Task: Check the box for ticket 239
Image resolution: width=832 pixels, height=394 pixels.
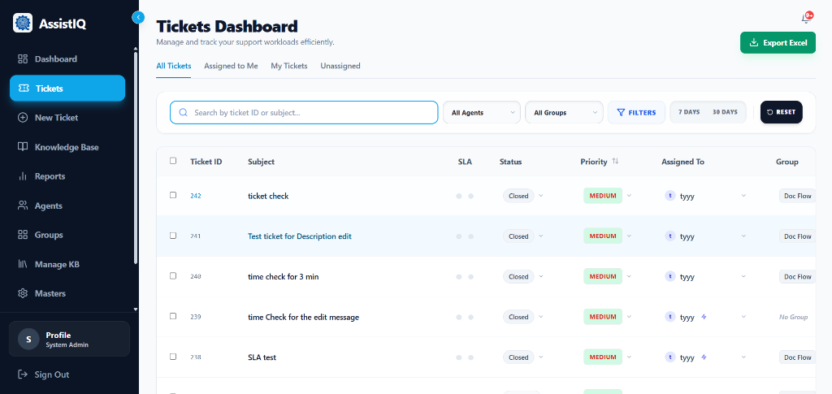Action: (x=173, y=316)
